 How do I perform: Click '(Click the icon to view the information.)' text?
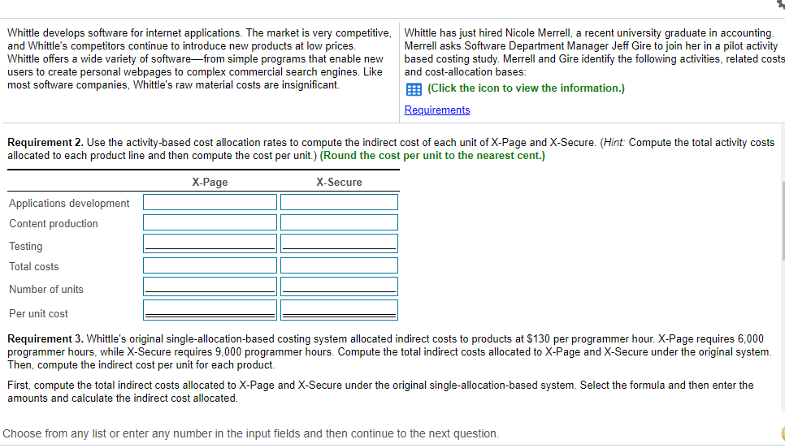pyautogui.click(x=526, y=88)
